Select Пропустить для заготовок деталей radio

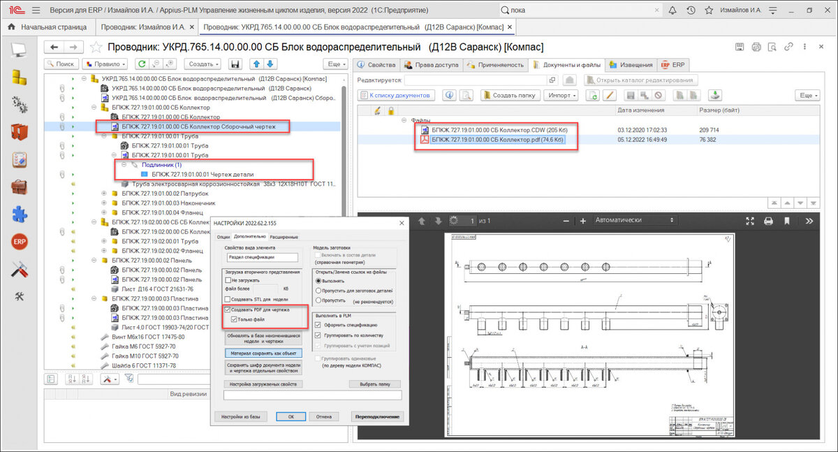[x=318, y=290]
